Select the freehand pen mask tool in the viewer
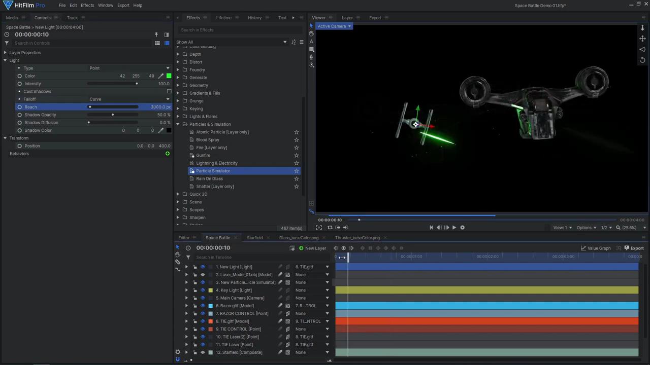 click(311, 57)
